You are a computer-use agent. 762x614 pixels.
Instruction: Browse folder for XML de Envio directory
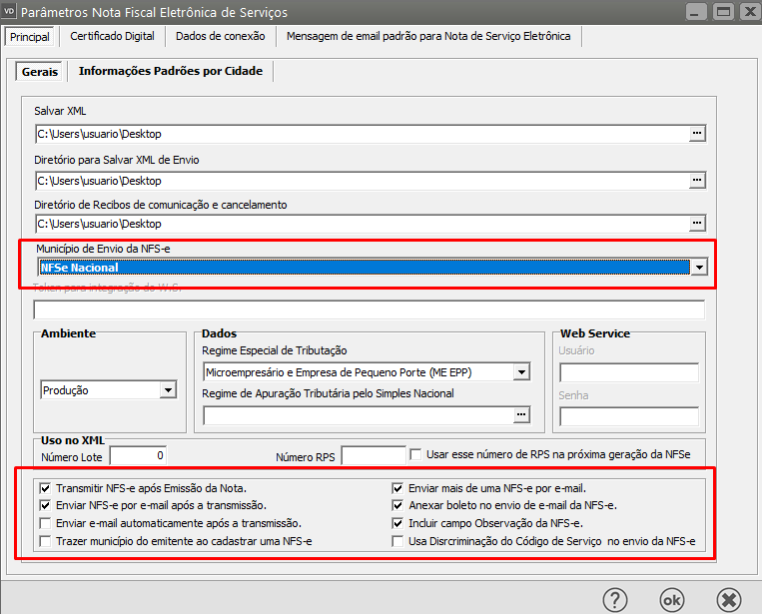click(x=697, y=181)
